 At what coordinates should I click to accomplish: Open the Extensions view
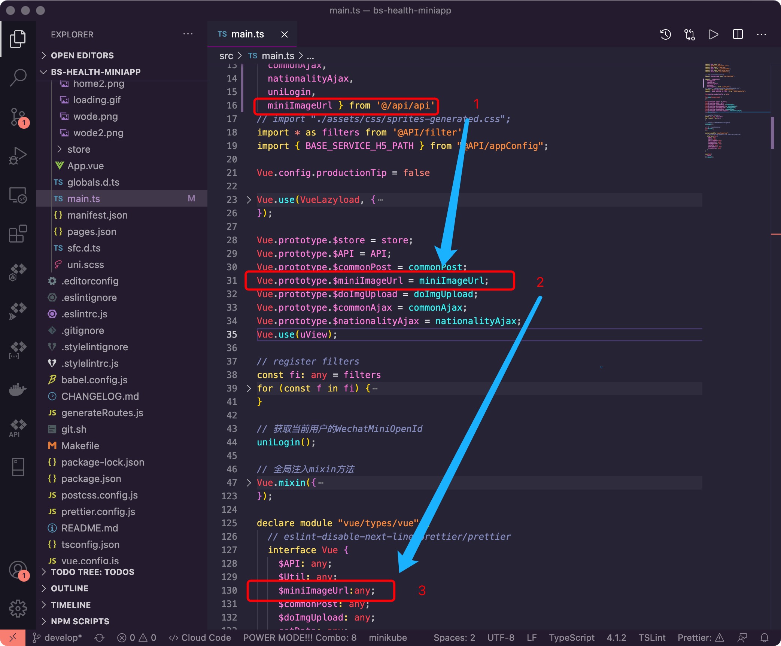coord(18,234)
